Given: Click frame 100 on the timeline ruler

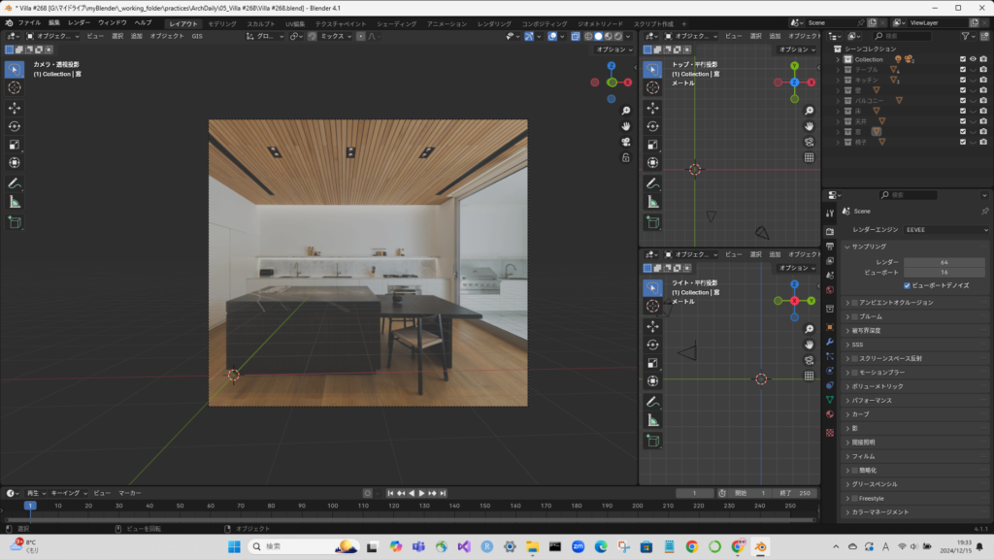Looking at the screenshot, I should coord(333,506).
